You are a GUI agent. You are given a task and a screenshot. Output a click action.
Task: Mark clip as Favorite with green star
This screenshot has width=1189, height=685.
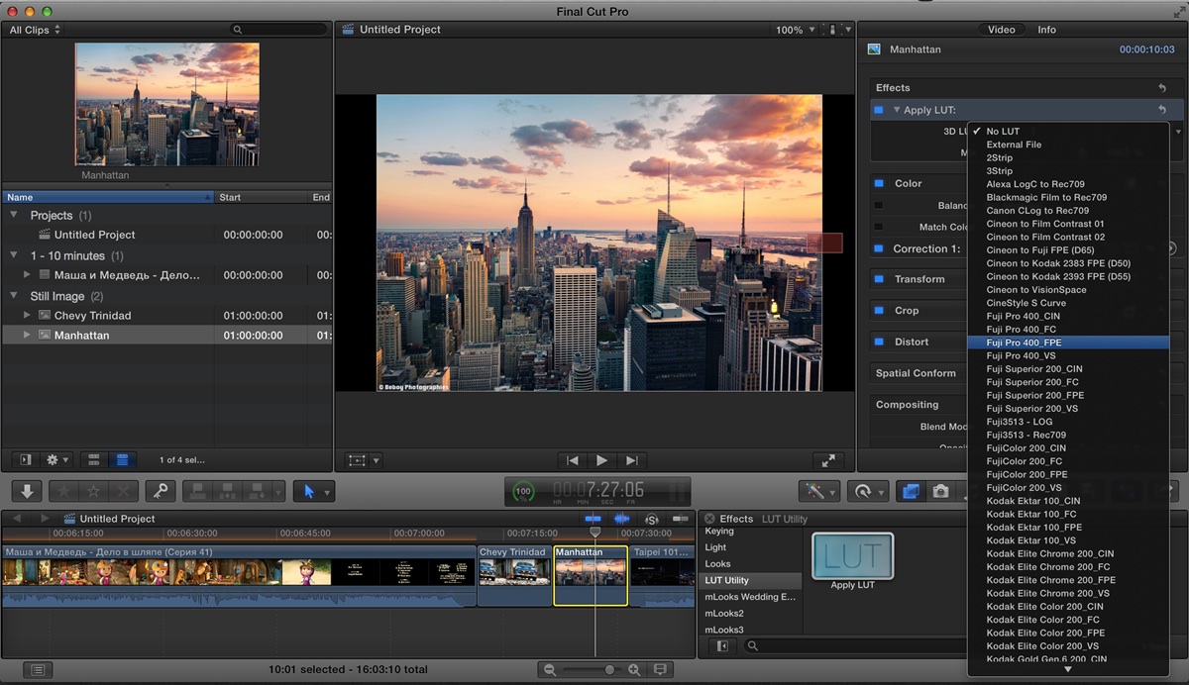tap(61, 491)
